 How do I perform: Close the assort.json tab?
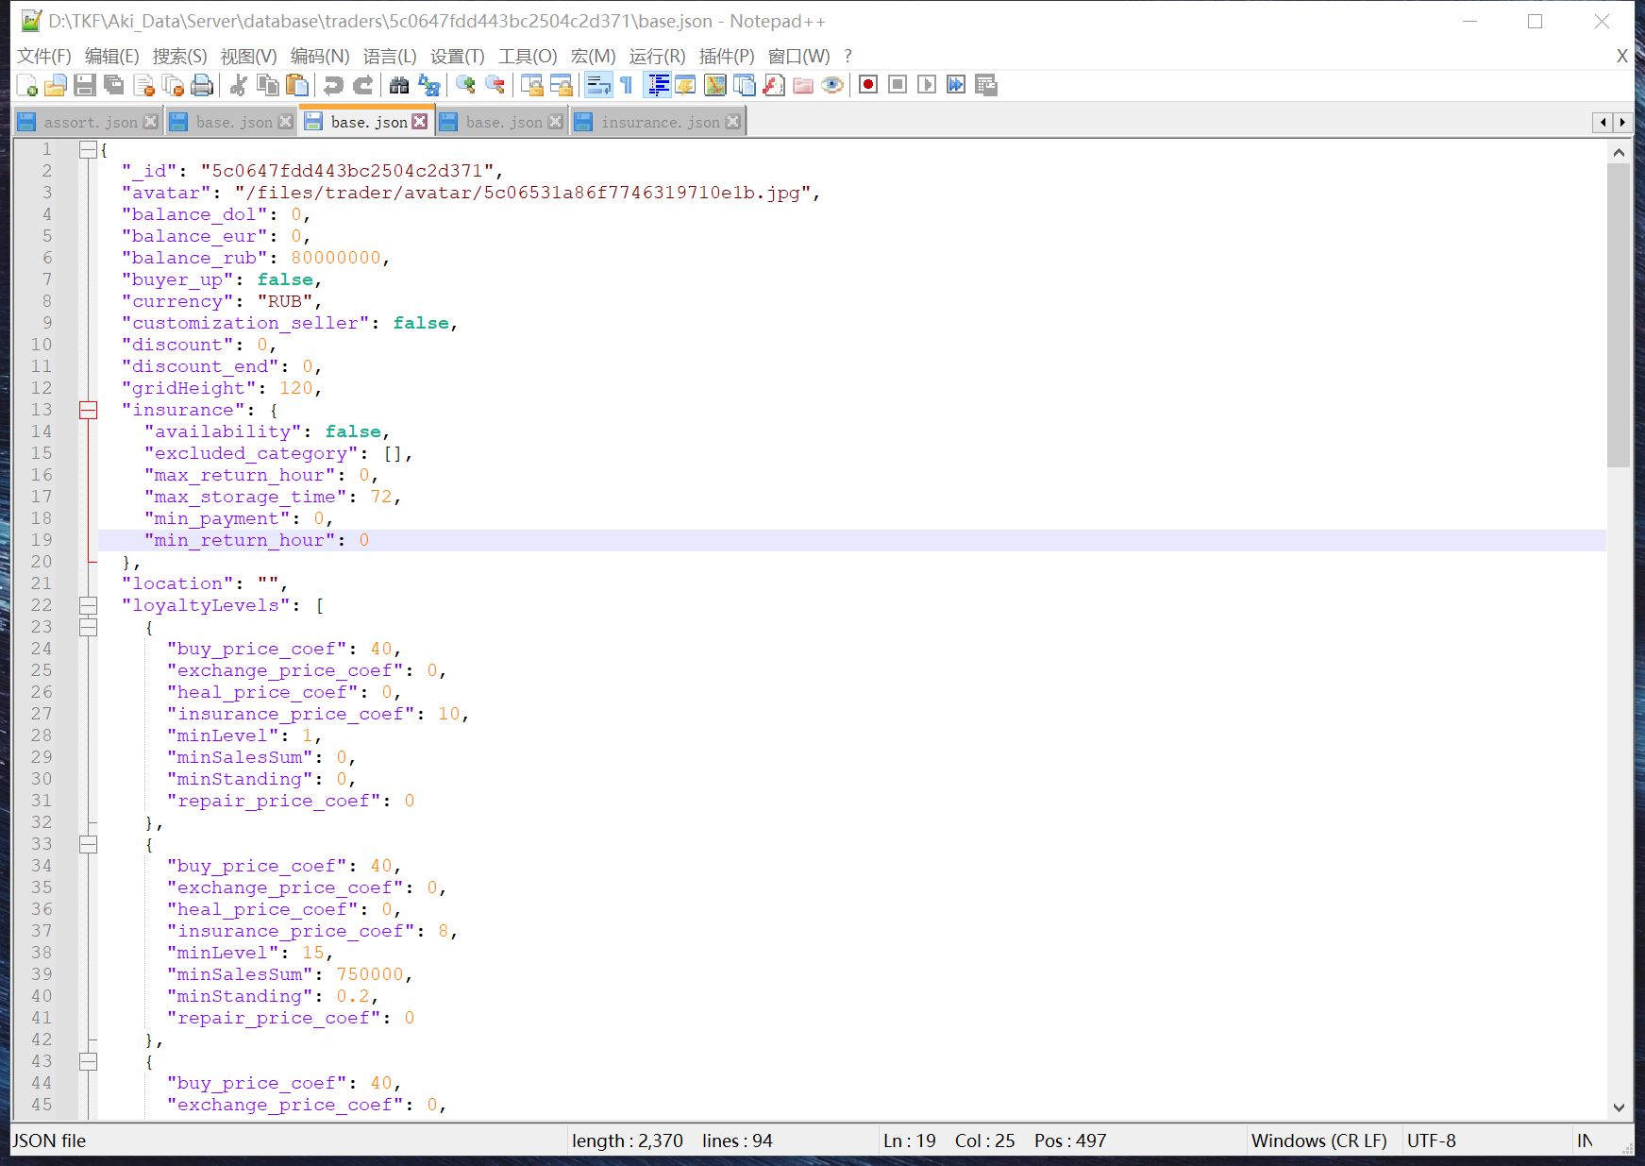[x=150, y=122]
